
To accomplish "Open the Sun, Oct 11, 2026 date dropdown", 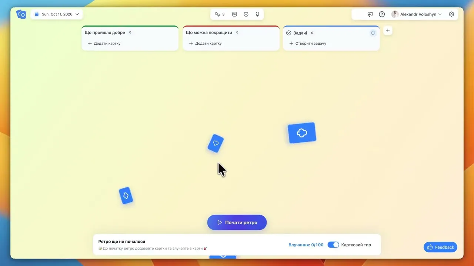I will [x=57, y=14].
